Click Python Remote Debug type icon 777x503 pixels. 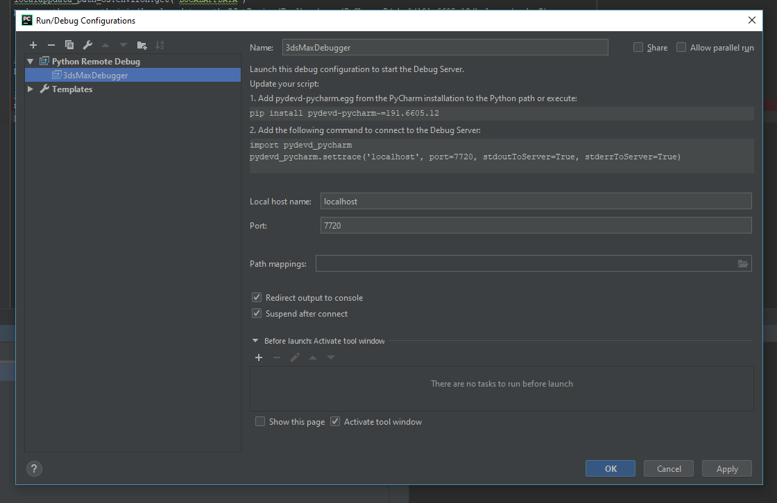click(44, 61)
